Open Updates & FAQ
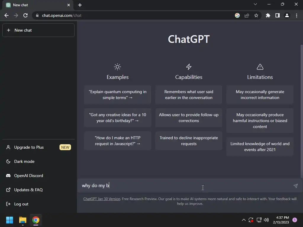Image resolution: width=303 pixels, height=227 pixels. click(38, 190)
